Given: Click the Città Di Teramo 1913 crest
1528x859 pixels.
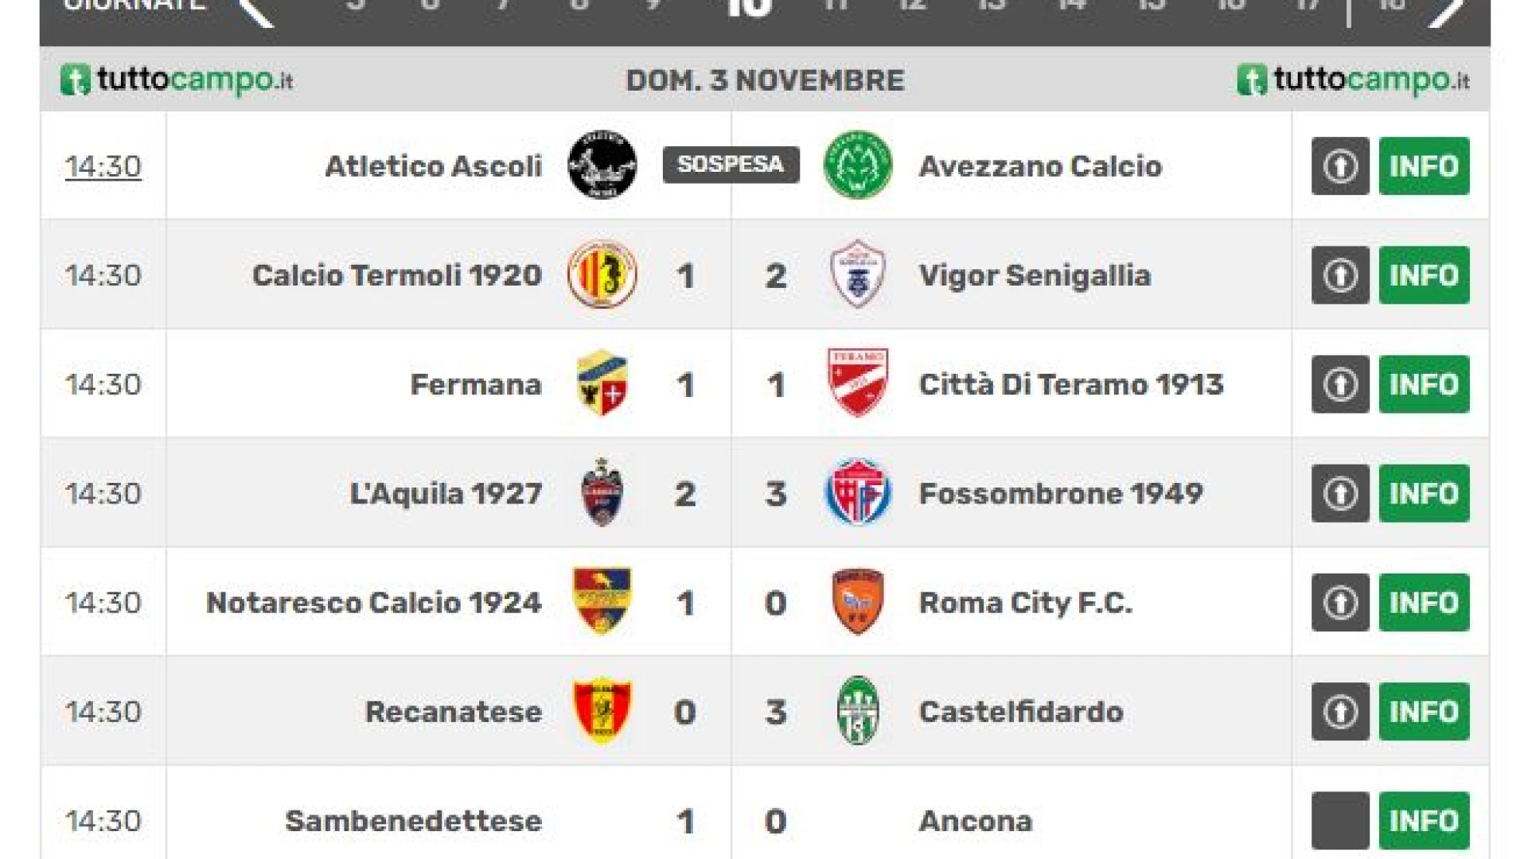Looking at the screenshot, I should point(857,383).
